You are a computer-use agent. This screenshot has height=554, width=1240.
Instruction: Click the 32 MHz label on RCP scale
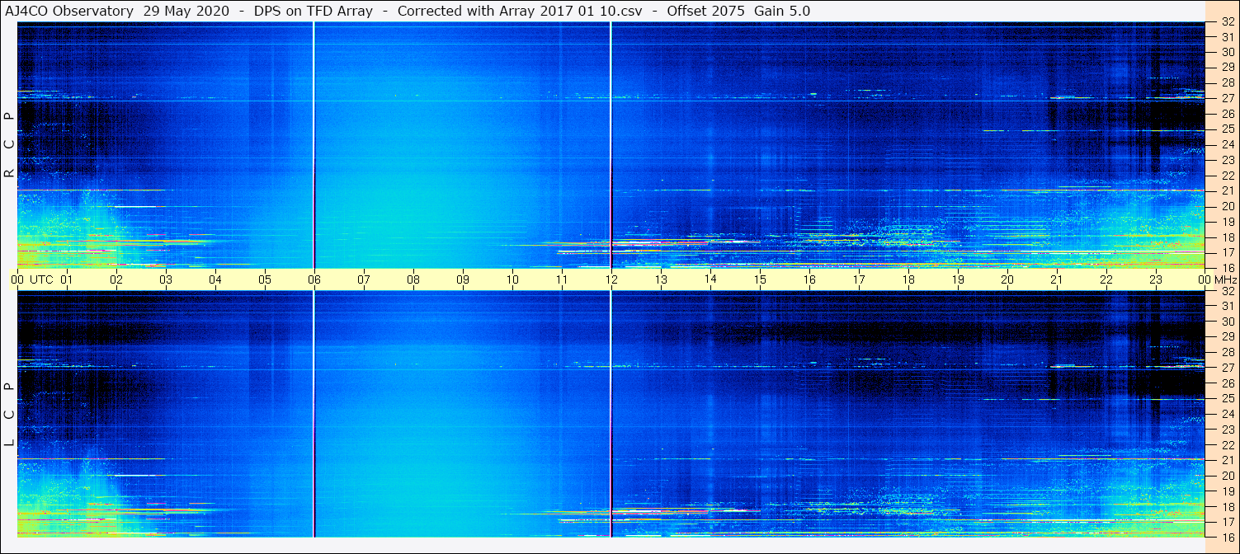tap(1228, 22)
